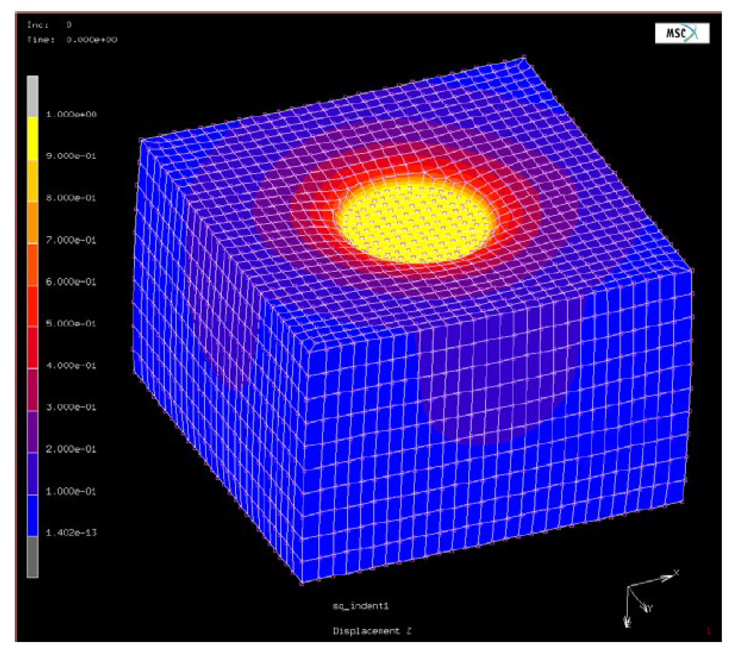The width and height of the screenshot is (743, 654).
Task: Click the Time: 0.000e+00 readout
Action: (x=72, y=39)
